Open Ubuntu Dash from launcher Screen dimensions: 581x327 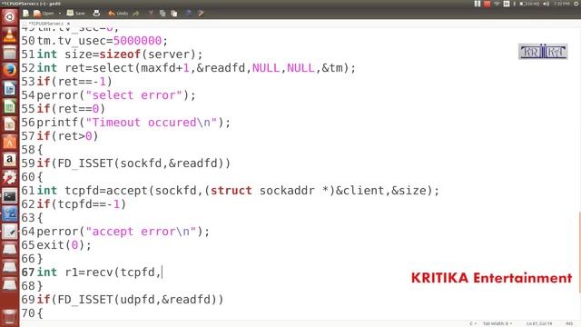[10, 16]
